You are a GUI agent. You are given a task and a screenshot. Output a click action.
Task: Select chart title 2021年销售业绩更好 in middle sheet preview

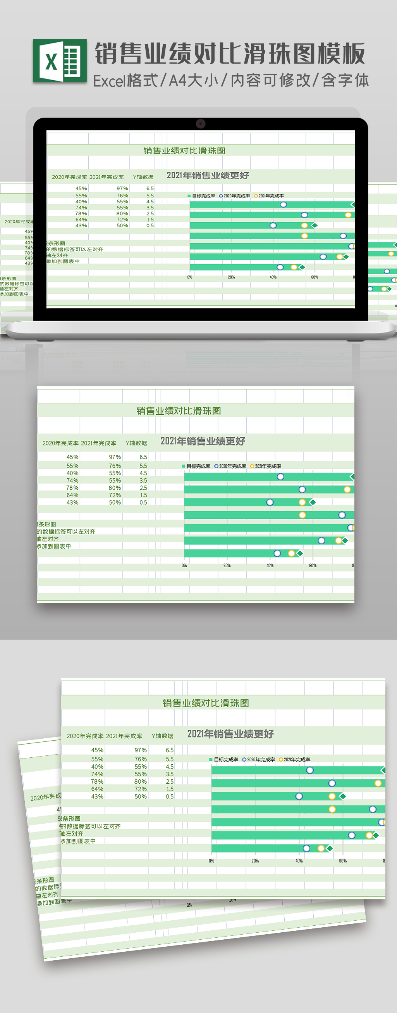coord(203,441)
